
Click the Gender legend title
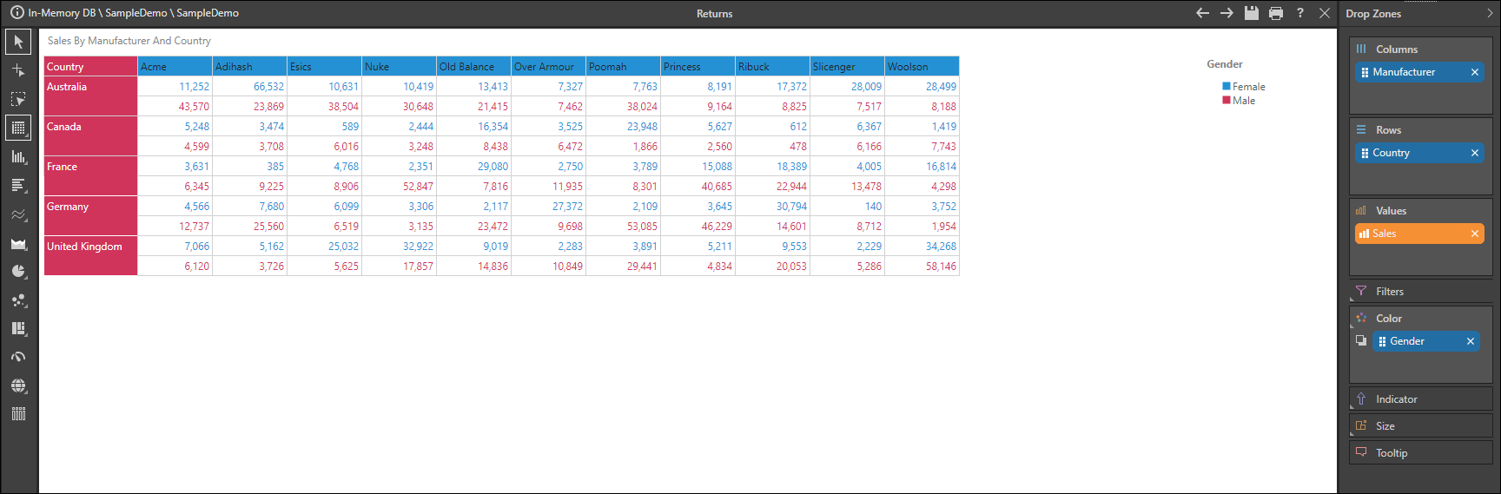pos(1225,64)
